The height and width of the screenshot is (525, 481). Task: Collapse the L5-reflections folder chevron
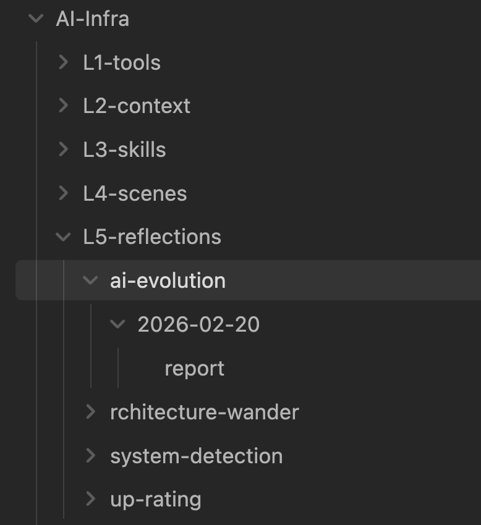pos(63,237)
